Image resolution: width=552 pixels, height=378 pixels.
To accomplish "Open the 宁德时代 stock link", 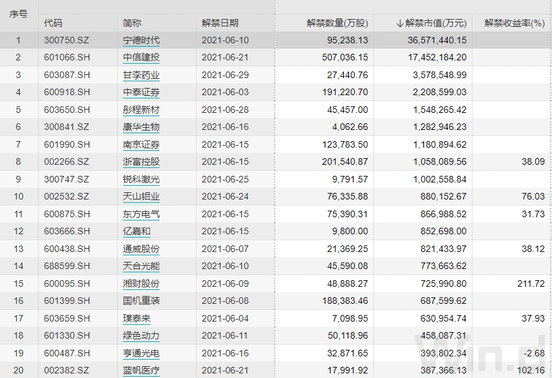I will [x=141, y=40].
